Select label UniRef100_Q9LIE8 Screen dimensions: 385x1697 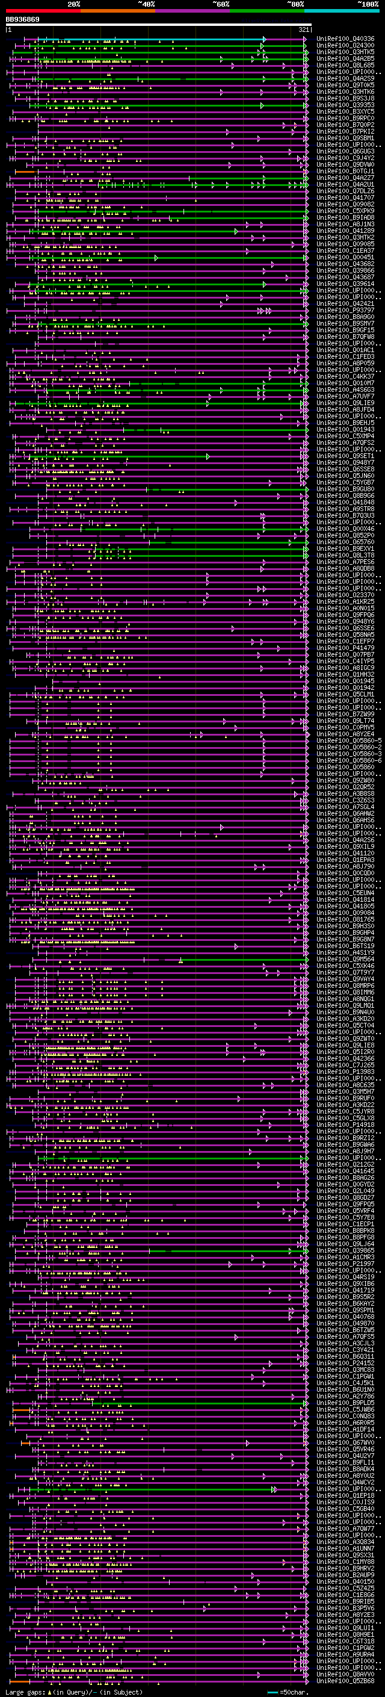point(345,1045)
